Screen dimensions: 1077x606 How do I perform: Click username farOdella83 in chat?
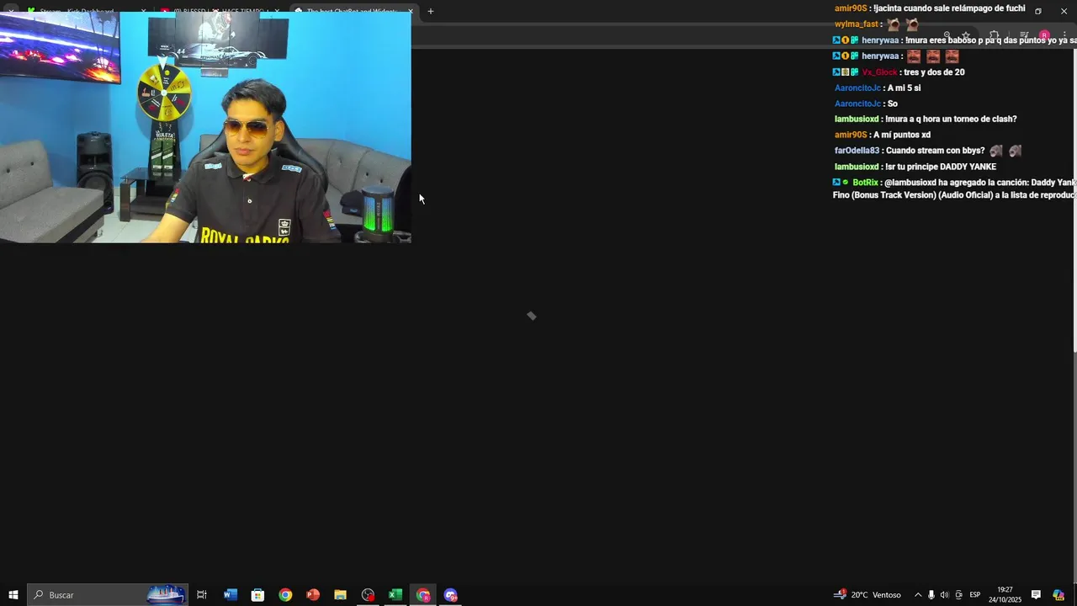pyautogui.click(x=857, y=151)
